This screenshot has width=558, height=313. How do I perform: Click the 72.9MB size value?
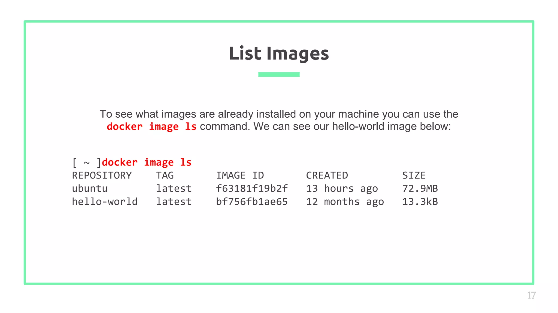click(420, 189)
